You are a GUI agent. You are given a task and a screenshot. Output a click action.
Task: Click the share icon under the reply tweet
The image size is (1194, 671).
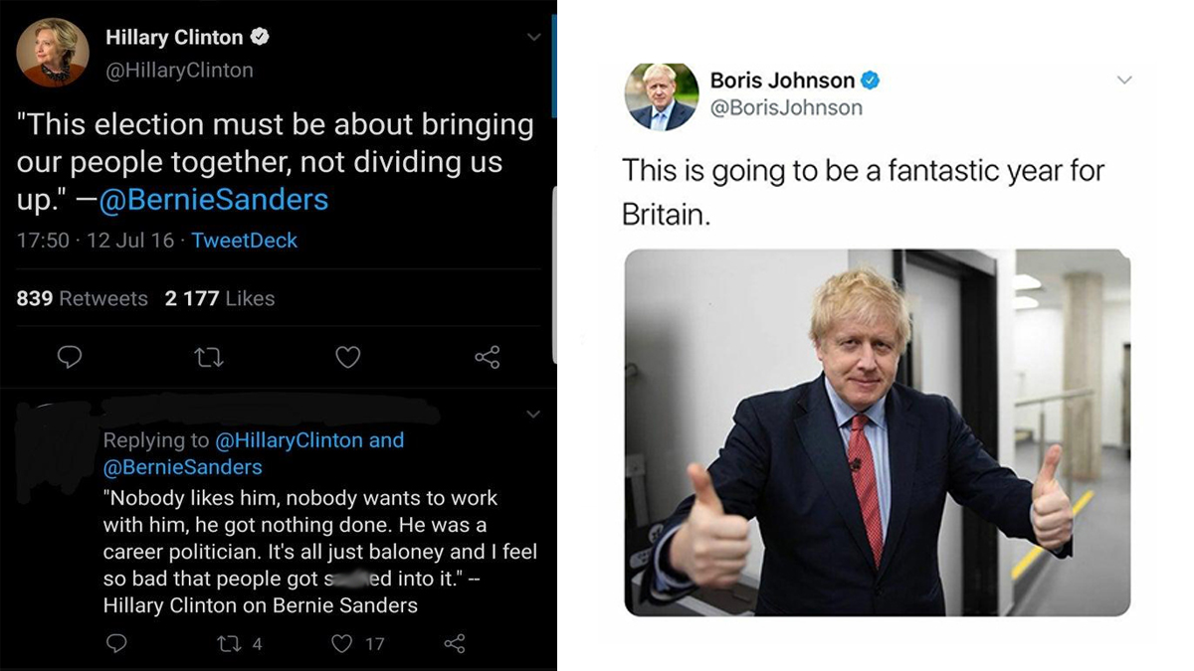click(456, 643)
